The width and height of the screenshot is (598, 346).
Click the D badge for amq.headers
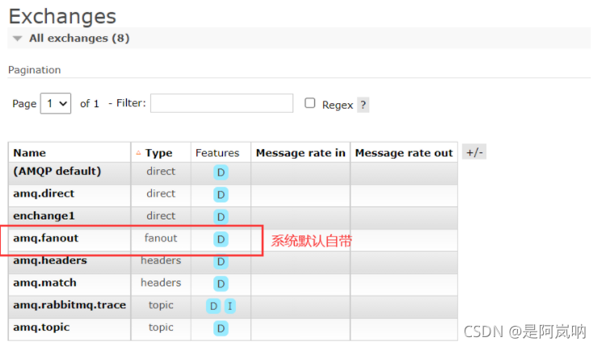[x=221, y=262]
